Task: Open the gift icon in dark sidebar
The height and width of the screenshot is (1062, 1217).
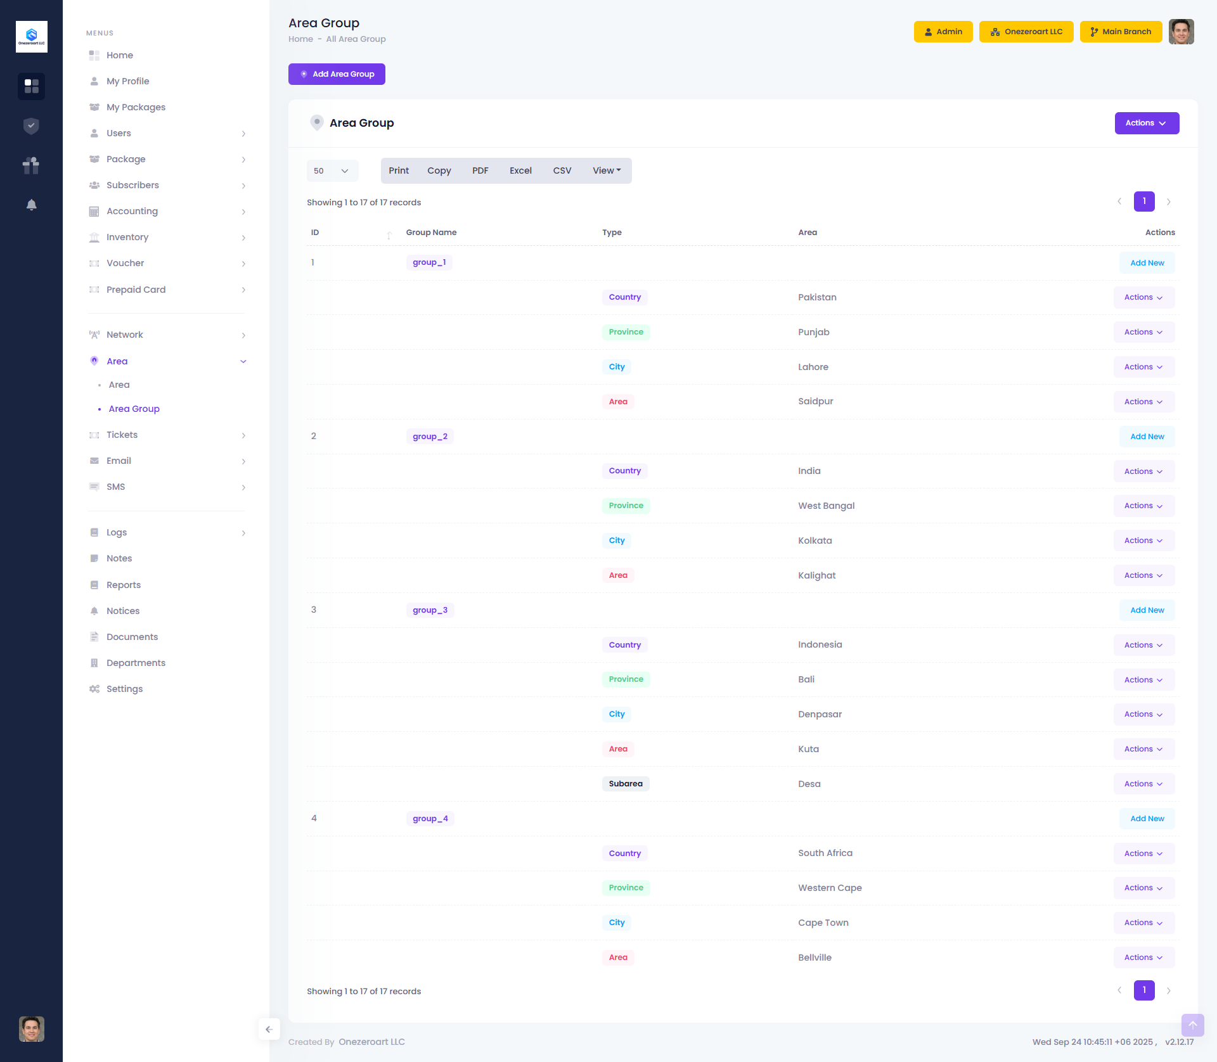Action: 31,165
